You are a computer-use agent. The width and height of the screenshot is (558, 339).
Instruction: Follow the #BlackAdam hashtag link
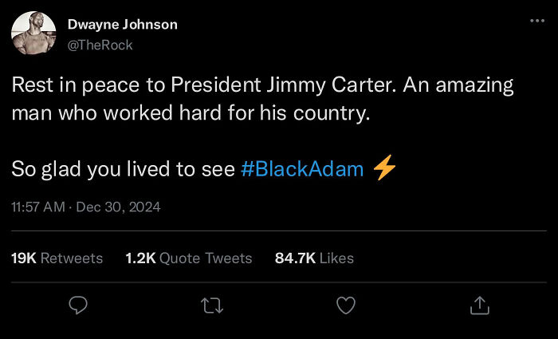point(302,170)
